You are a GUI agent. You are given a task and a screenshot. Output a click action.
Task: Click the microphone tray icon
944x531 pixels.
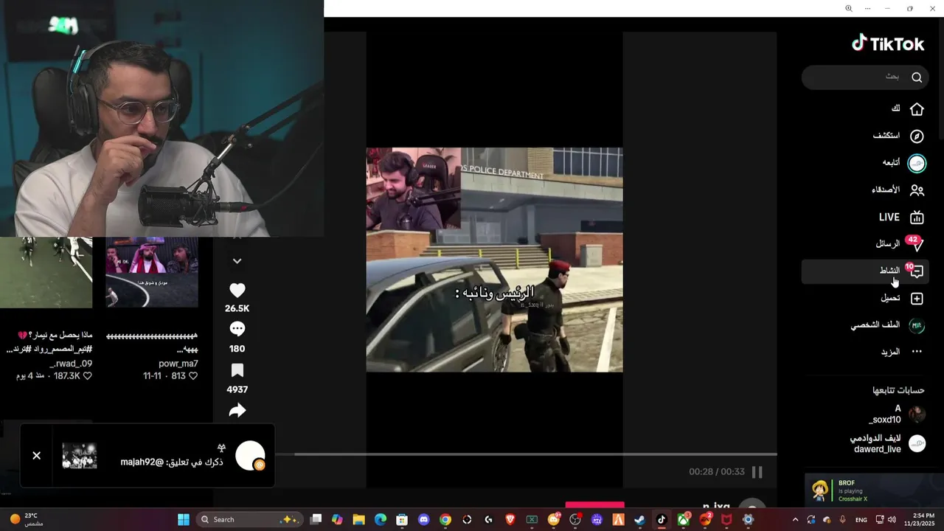tap(843, 520)
